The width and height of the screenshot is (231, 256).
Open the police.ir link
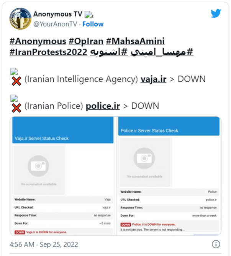click(103, 106)
